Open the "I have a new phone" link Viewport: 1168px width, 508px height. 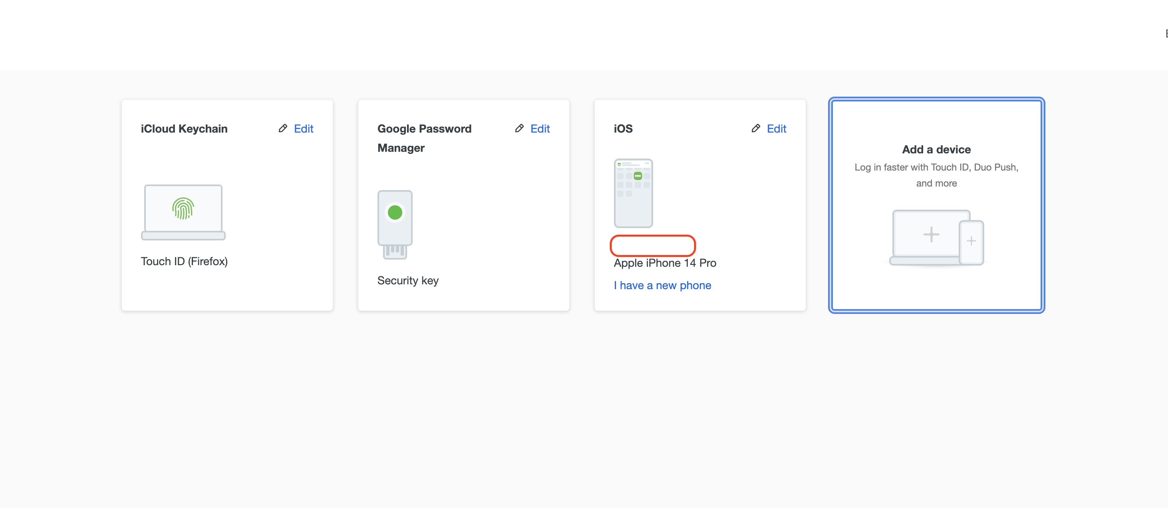click(662, 286)
